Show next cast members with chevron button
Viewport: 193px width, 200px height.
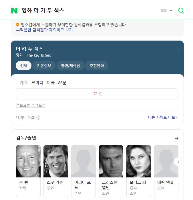[x=178, y=162]
